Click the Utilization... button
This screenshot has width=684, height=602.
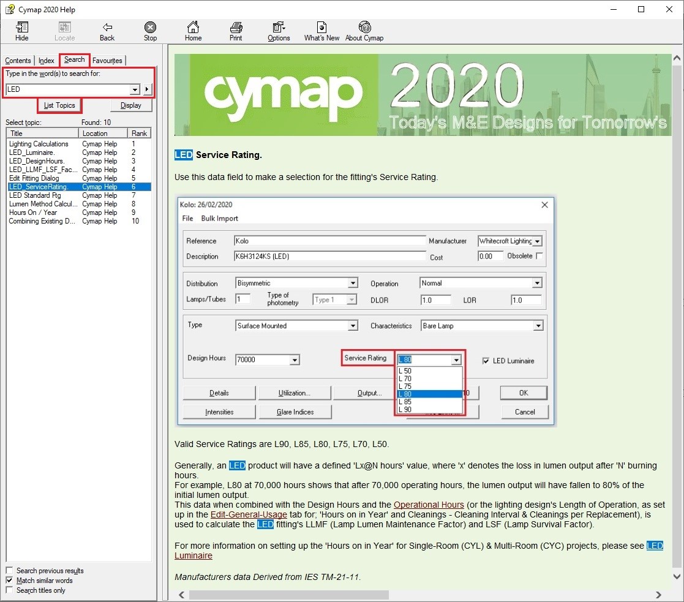coord(295,393)
